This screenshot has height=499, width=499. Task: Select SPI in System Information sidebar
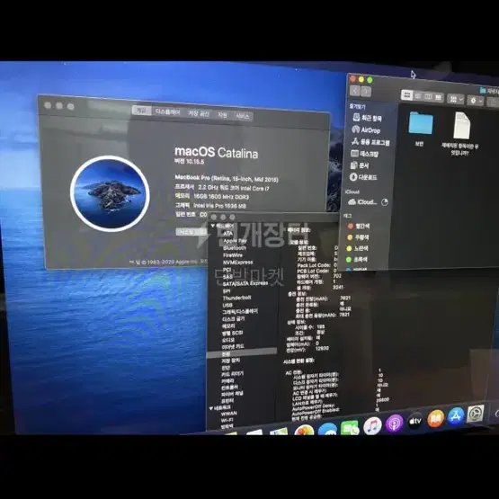coord(227,291)
